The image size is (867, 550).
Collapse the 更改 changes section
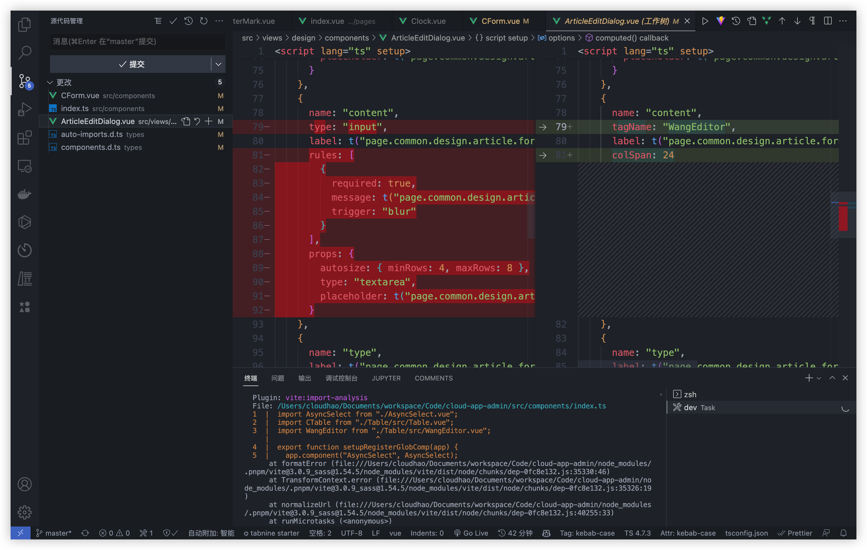[x=51, y=82]
